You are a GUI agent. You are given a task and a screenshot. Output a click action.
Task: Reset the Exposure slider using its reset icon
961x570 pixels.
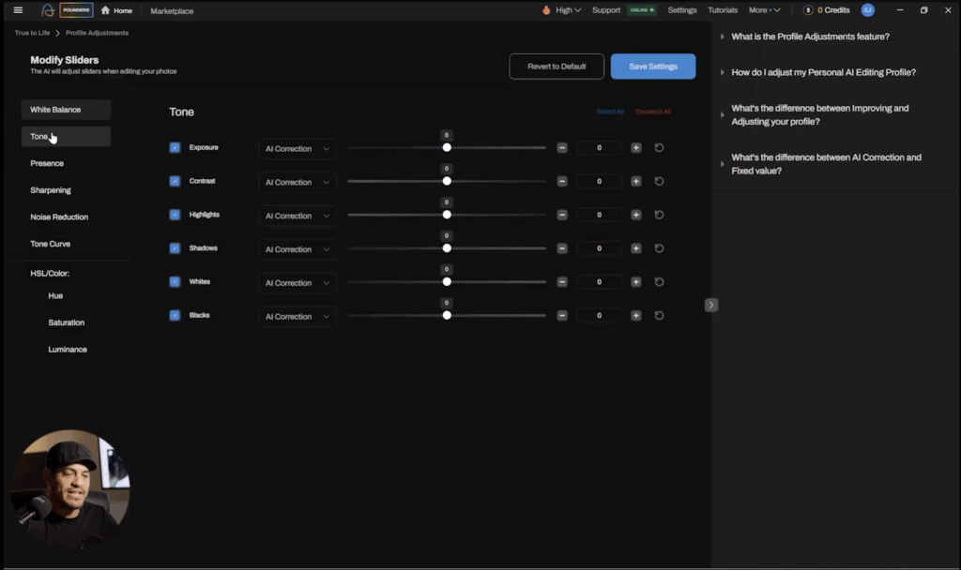pos(659,147)
